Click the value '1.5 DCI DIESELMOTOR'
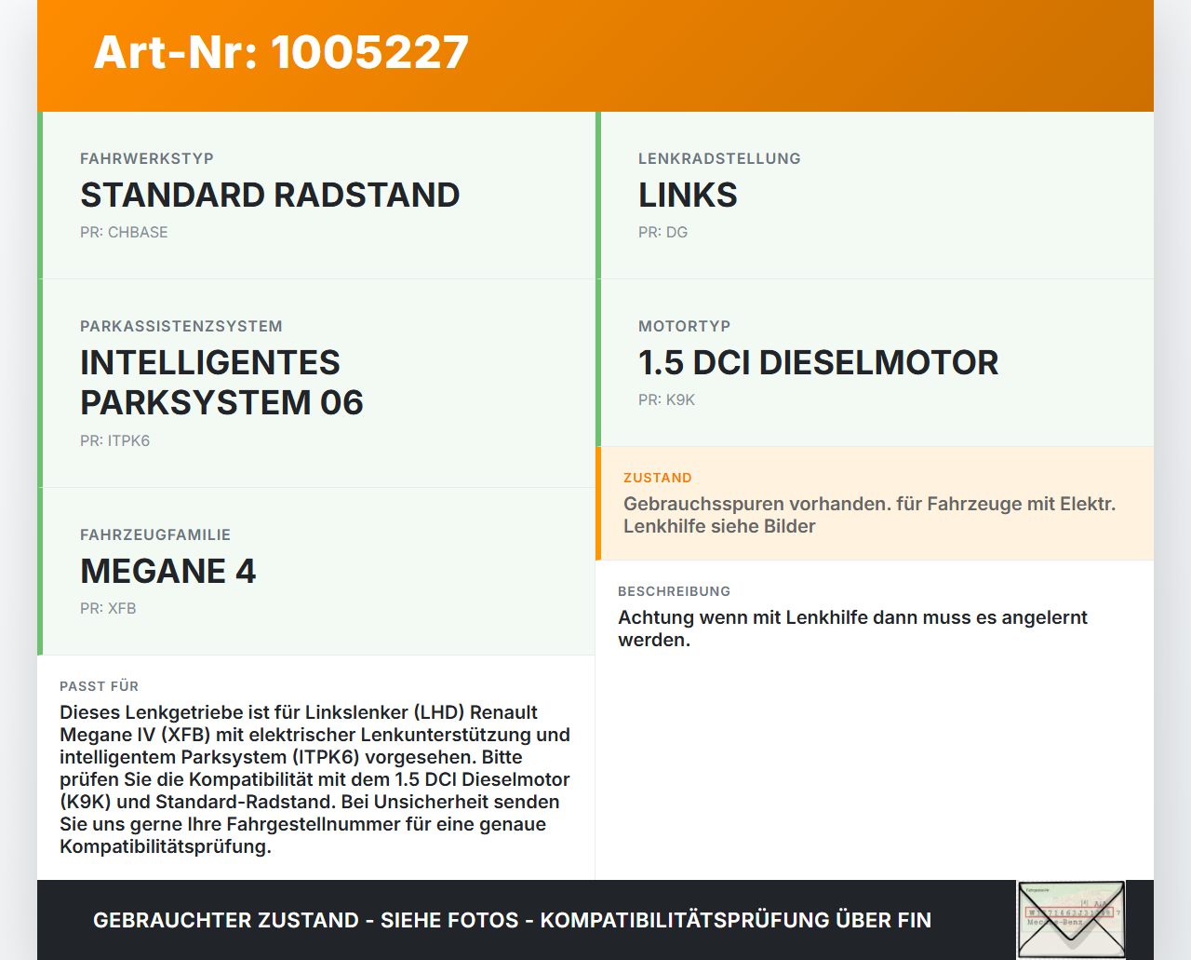Image resolution: width=1191 pixels, height=960 pixels. (x=818, y=362)
